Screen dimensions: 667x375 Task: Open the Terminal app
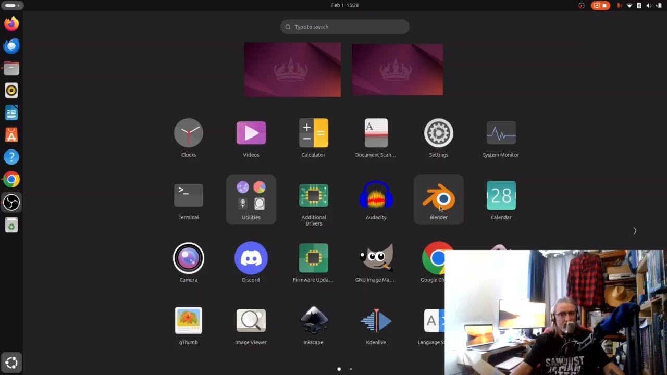click(x=189, y=196)
